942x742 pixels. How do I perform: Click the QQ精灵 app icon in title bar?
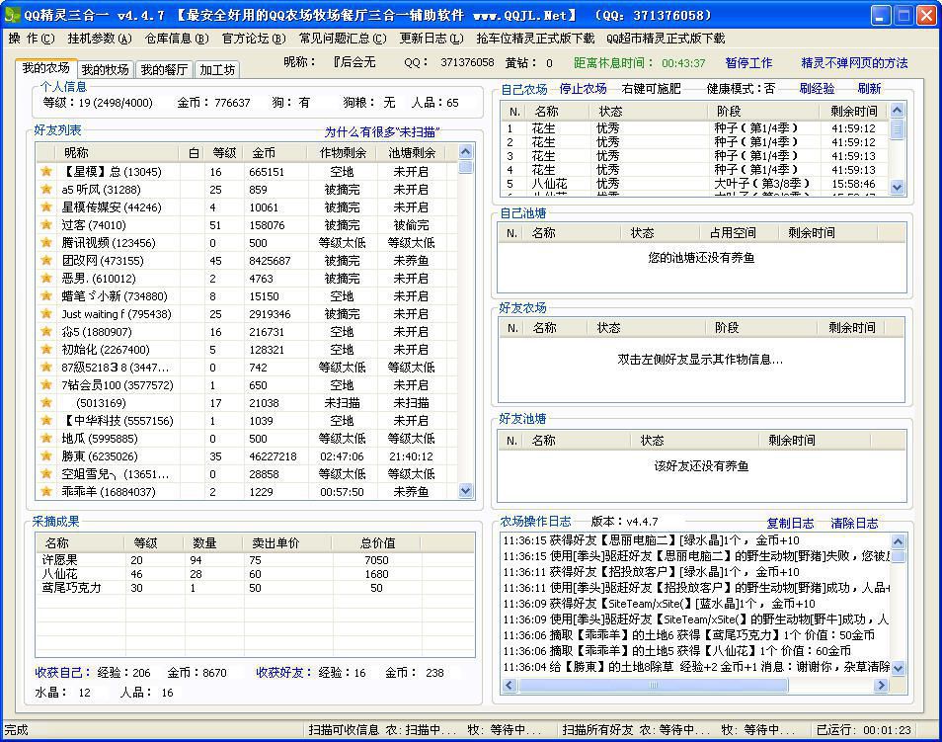pos(11,13)
